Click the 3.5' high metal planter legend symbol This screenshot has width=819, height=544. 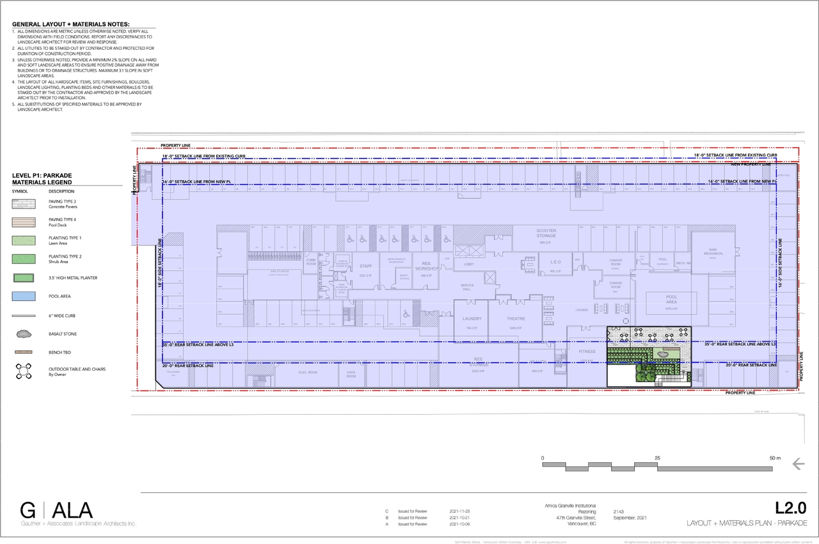[x=24, y=278]
